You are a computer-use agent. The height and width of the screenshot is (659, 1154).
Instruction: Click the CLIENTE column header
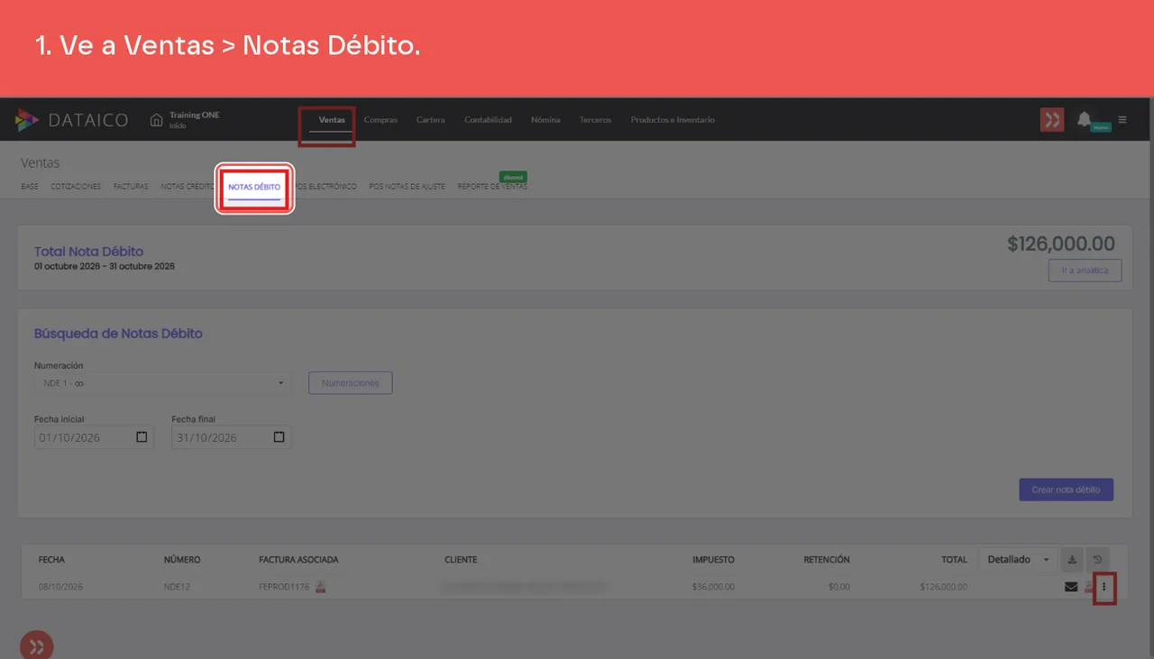click(461, 560)
